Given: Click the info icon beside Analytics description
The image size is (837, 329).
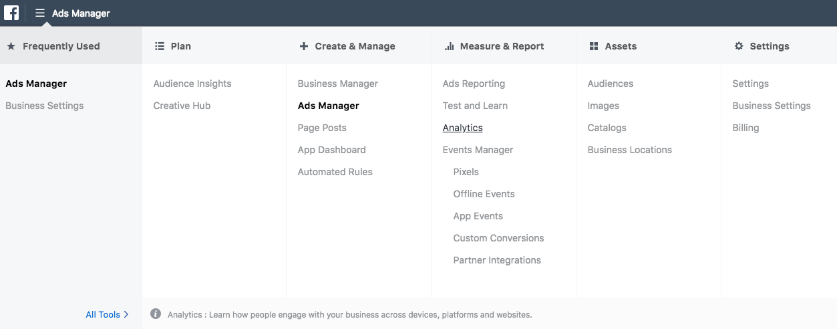Looking at the screenshot, I should click(x=156, y=314).
